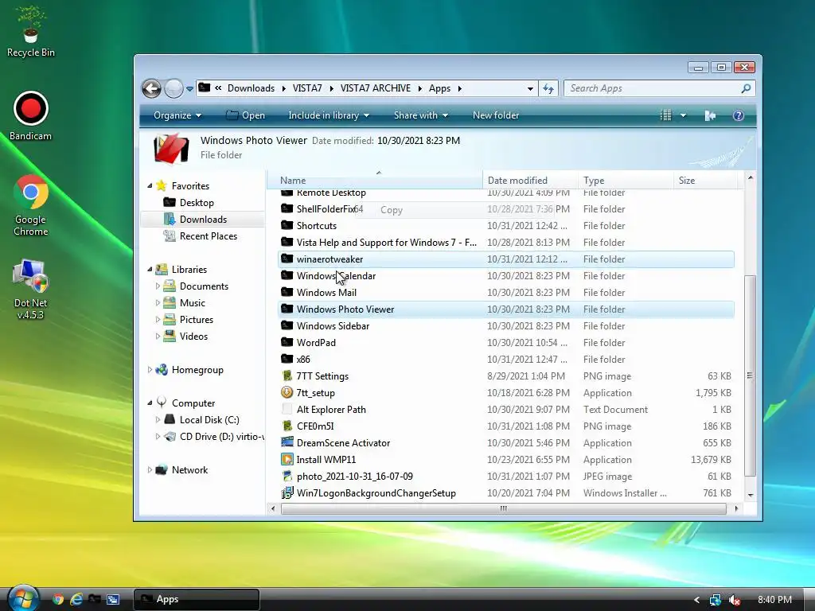Open Chrome from the quick launch bar
815x611 pixels.
(x=58, y=599)
